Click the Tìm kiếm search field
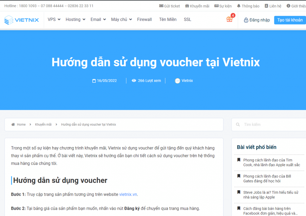Screen dimensions: 306x216 click(x=269, y=124)
